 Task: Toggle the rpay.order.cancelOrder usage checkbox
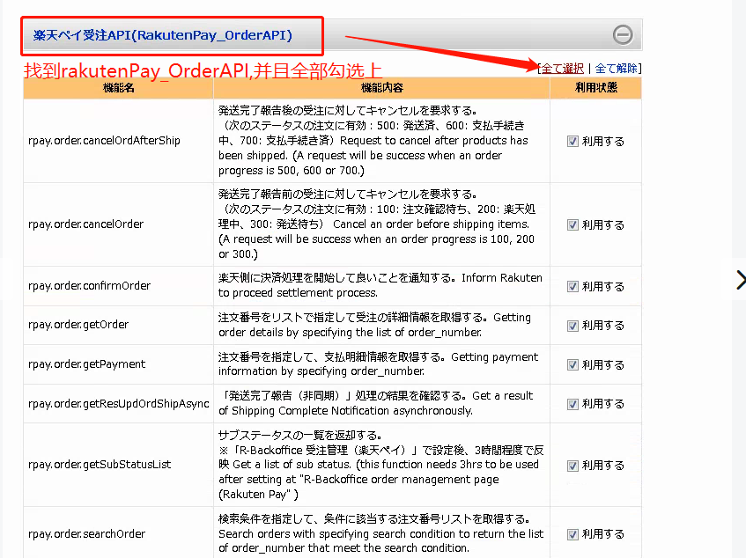(x=572, y=224)
